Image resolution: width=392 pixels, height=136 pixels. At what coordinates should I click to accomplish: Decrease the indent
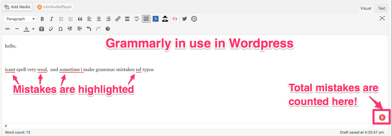(x=70, y=29)
